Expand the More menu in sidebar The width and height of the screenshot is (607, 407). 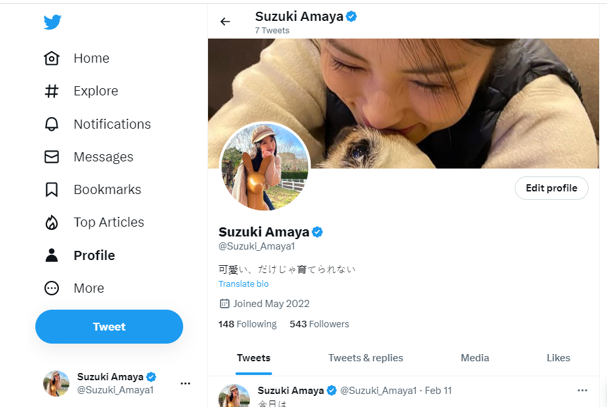(52, 288)
